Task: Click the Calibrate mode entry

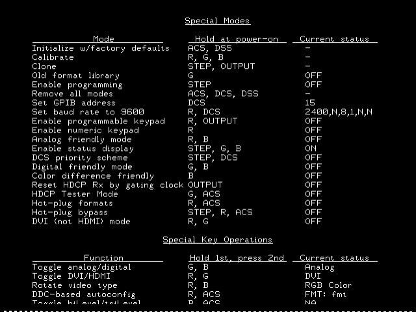Action: [x=53, y=57]
